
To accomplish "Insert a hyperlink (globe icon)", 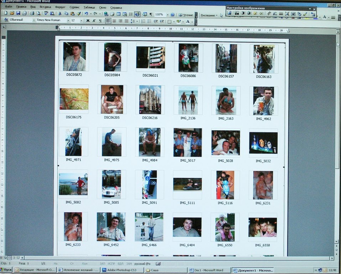I will pos(106,14).
